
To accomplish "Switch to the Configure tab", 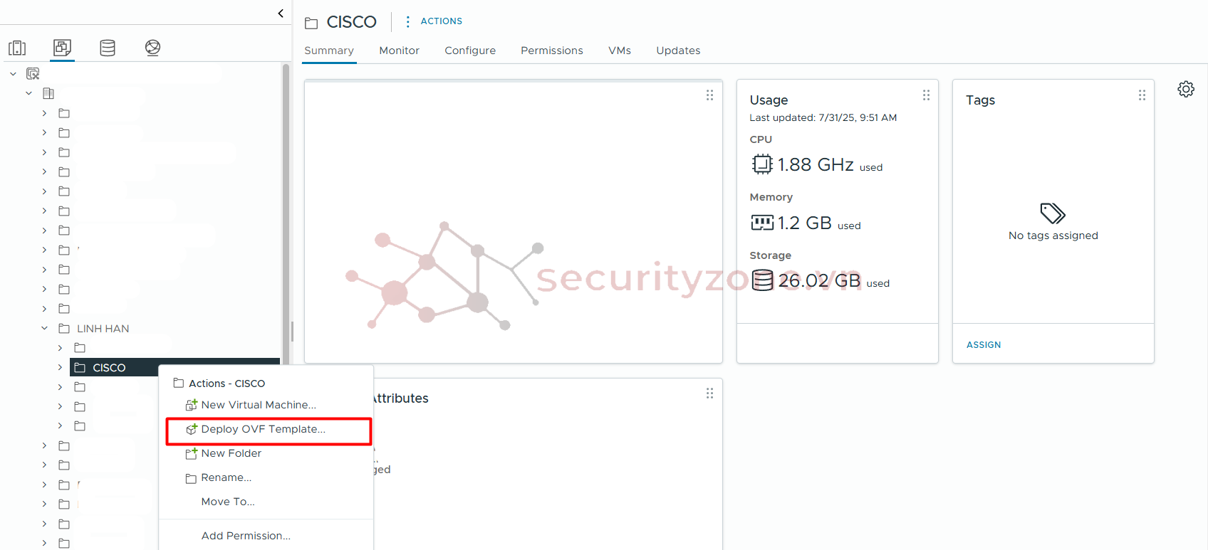I will coord(470,51).
